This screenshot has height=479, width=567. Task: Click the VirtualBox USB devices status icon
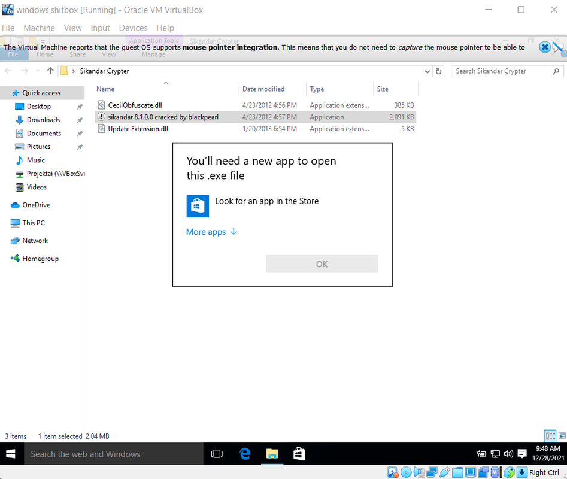(x=445, y=472)
